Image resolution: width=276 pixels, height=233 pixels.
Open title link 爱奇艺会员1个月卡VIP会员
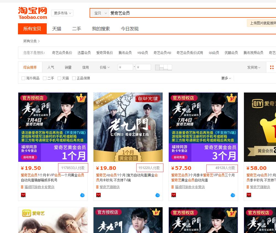[x=53, y=178]
